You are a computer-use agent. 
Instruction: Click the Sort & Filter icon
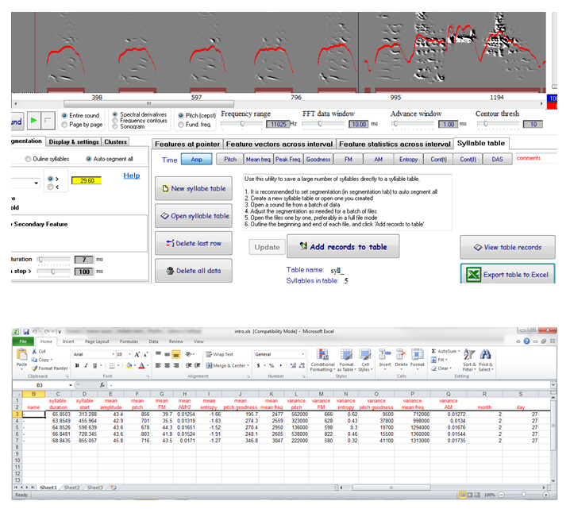[469, 355]
